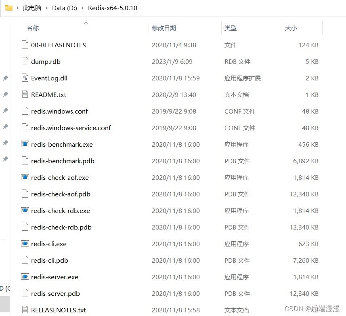Select the redis-server.exe application icon
Viewport: 346px width, 316px height.
coord(25,276)
